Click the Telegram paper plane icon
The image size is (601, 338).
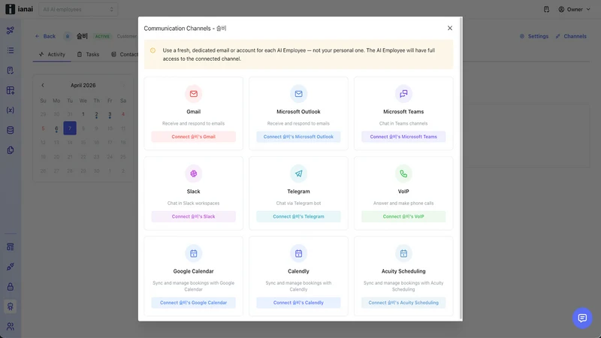click(298, 174)
